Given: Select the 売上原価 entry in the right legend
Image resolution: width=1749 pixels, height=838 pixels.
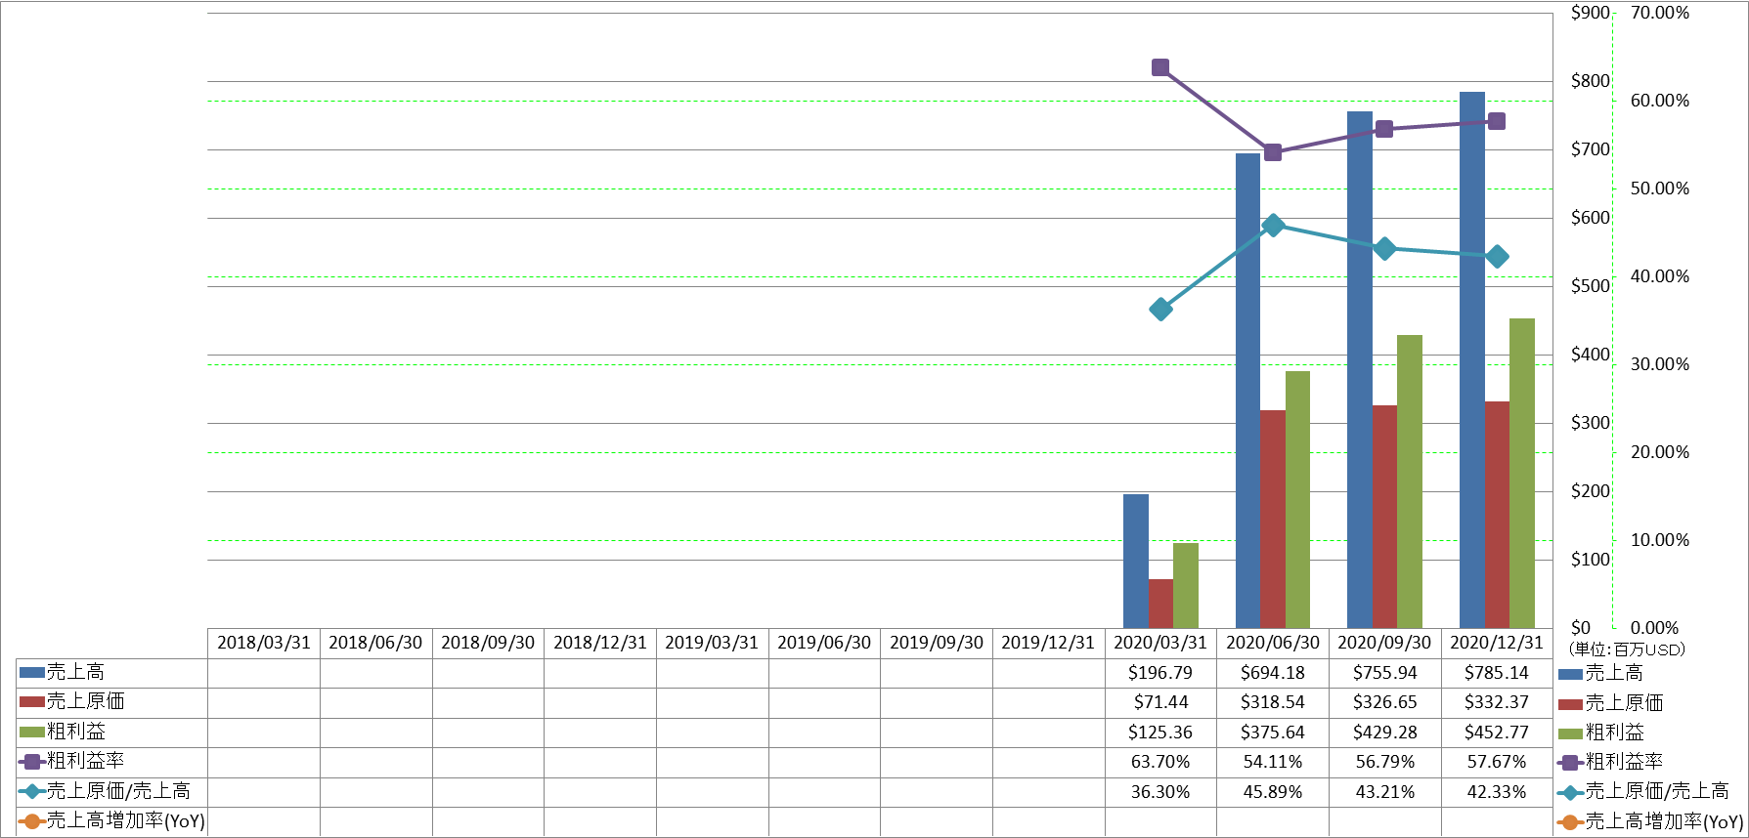Looking at the screenshot, I should (x=1610, y=702).
